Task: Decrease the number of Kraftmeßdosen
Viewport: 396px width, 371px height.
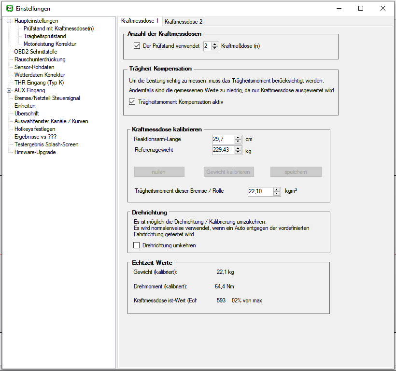Action: [x=215, y=48]
